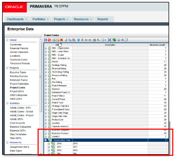
Task: Expand the Business Process row
Action: 46,133
